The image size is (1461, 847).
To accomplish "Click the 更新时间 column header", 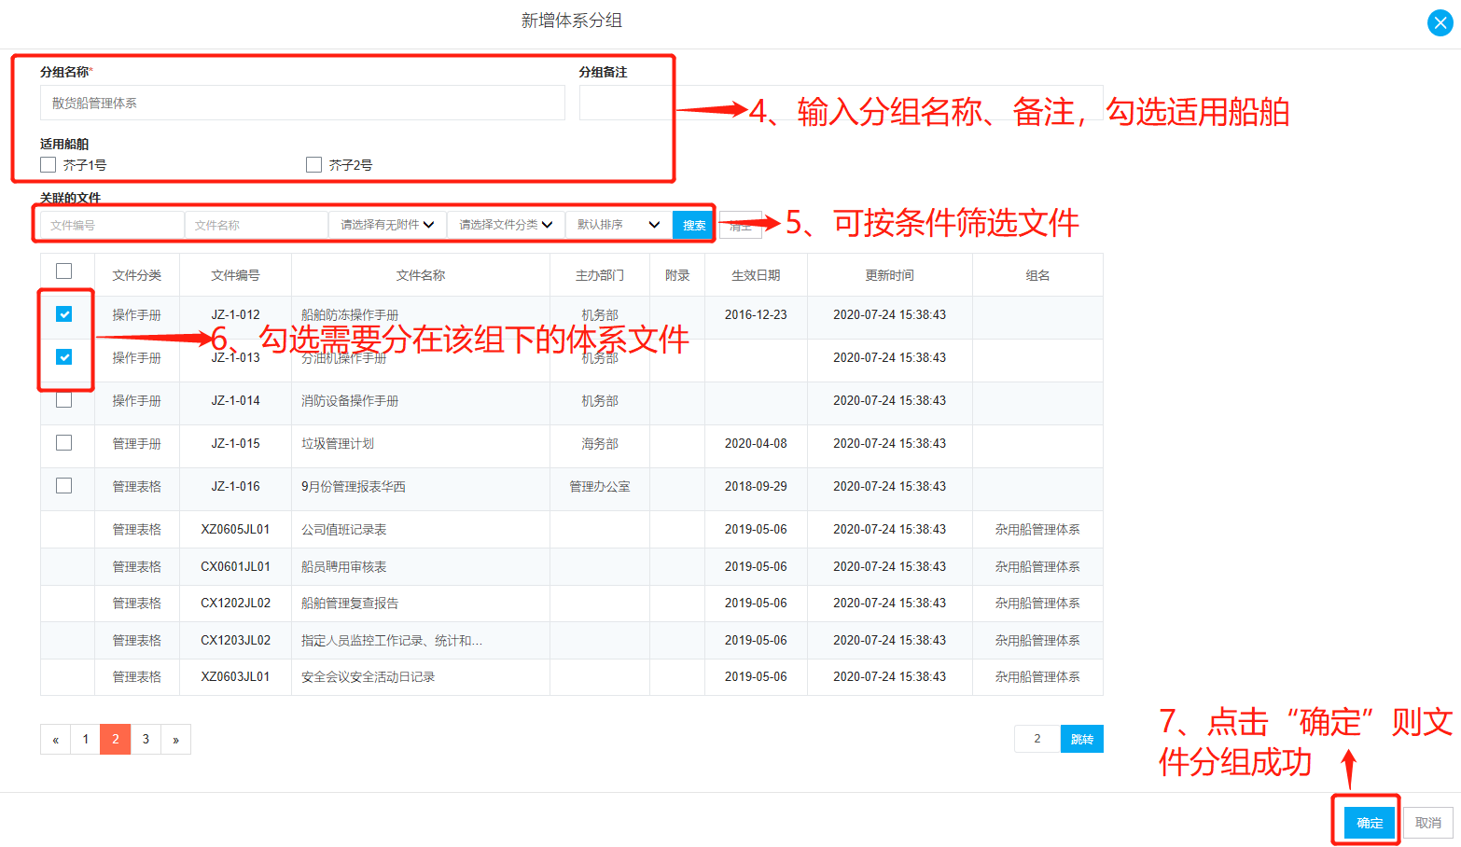I will 890,275.
